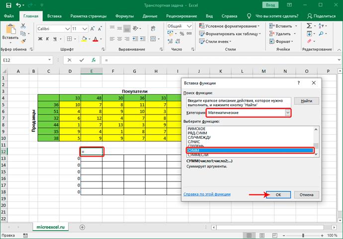Click the align left icon
The height and width of the screenshot is (239, 343).
112,39
